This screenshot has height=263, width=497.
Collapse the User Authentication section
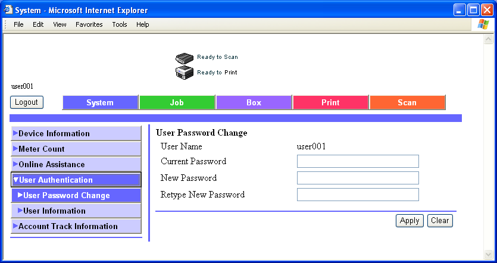(76, 180)
